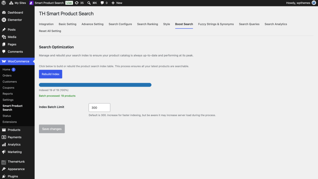Viewport: 318px width, 179px height.
Task: Open the Smart Product Search submenu item
Action: pyautogui.click(x=13, y=108)
